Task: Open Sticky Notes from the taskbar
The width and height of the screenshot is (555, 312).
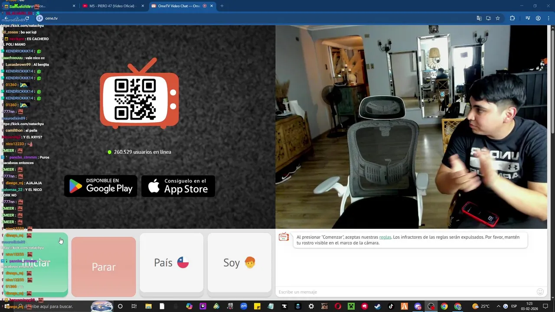Action: point(257,306)
